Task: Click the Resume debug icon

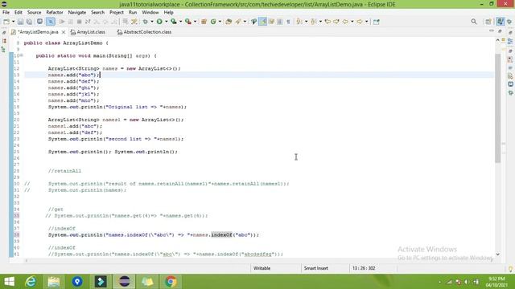Action: coord(61,22)
